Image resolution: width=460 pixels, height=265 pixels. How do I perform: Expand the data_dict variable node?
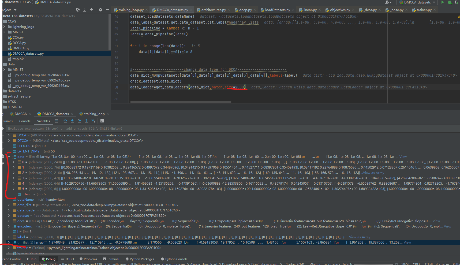[x=9, y=205]
